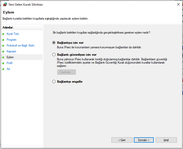The height and width of the screenshot is (149, 183).
Task: Click the question text about eylem nedir
Action: (x=101, y=33)
